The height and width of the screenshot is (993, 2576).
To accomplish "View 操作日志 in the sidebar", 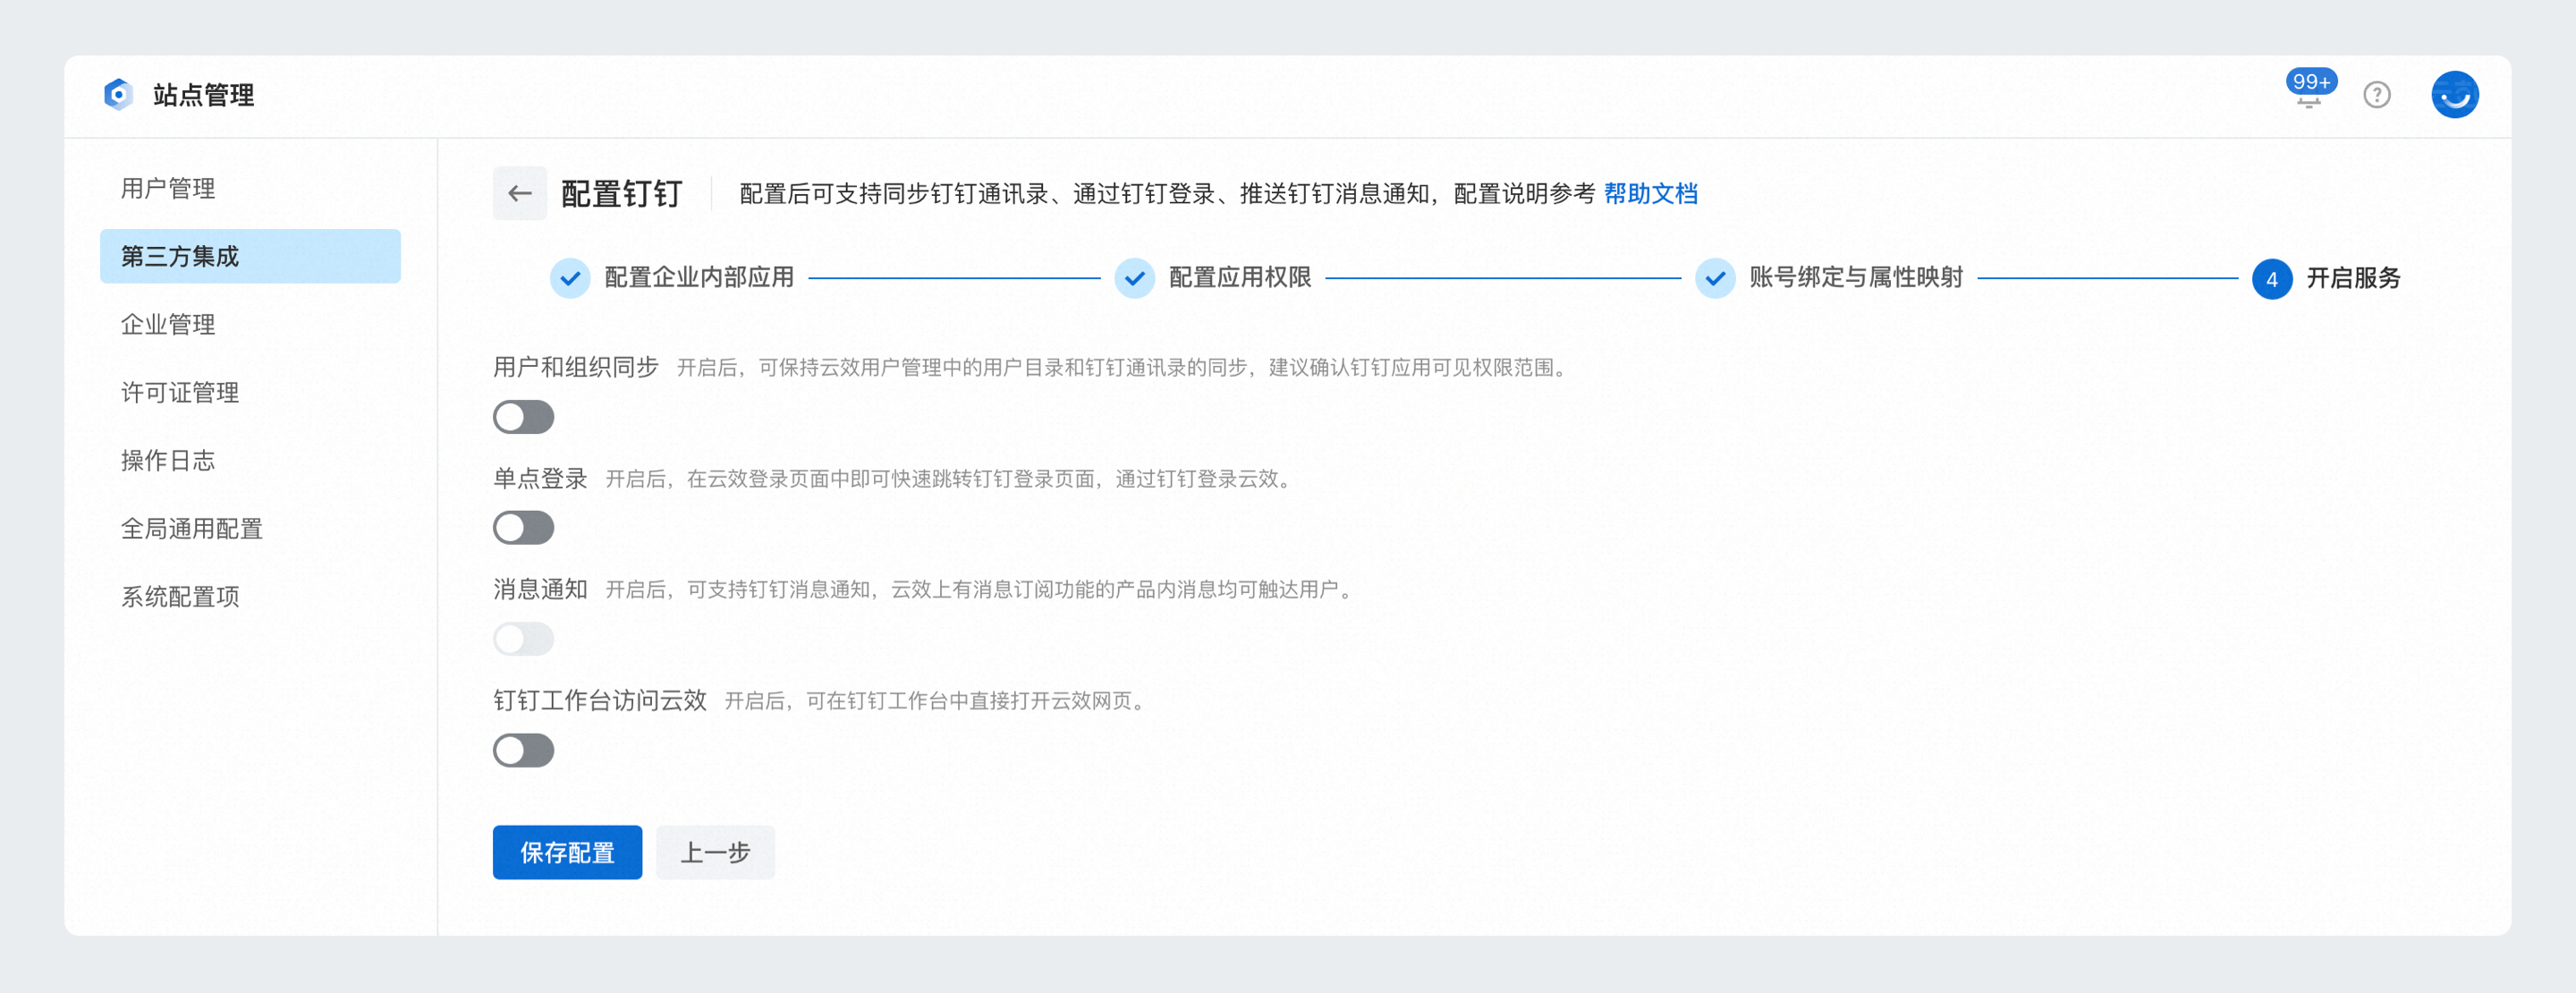I will click(x=250, y=460).
